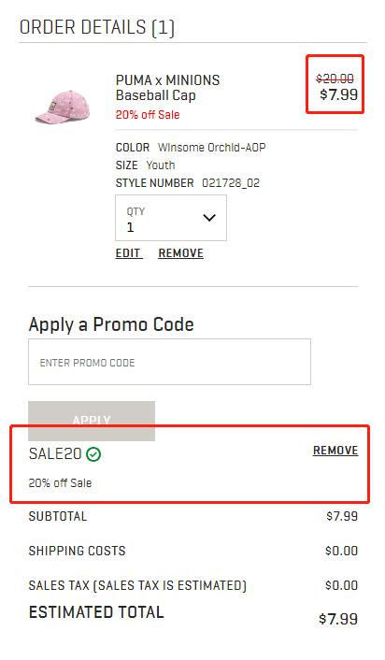Click the ESTIMATED TOTAL amount $7.99
Viewport: 385px width, 660px height.
tap(338, 619)
